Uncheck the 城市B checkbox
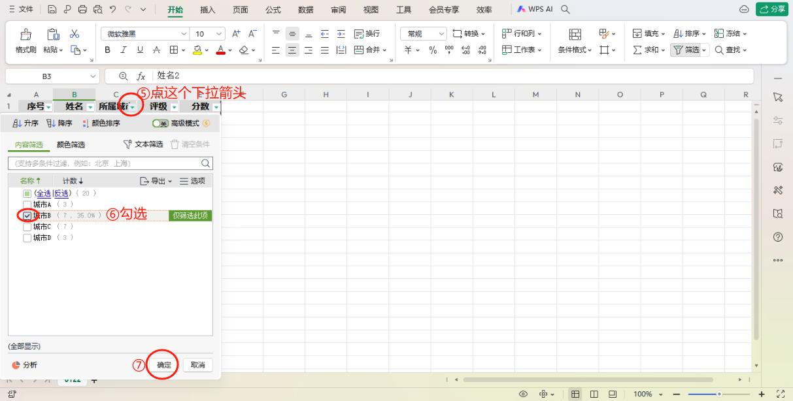This screenshot has height=401, width=793. pos(27,216)
